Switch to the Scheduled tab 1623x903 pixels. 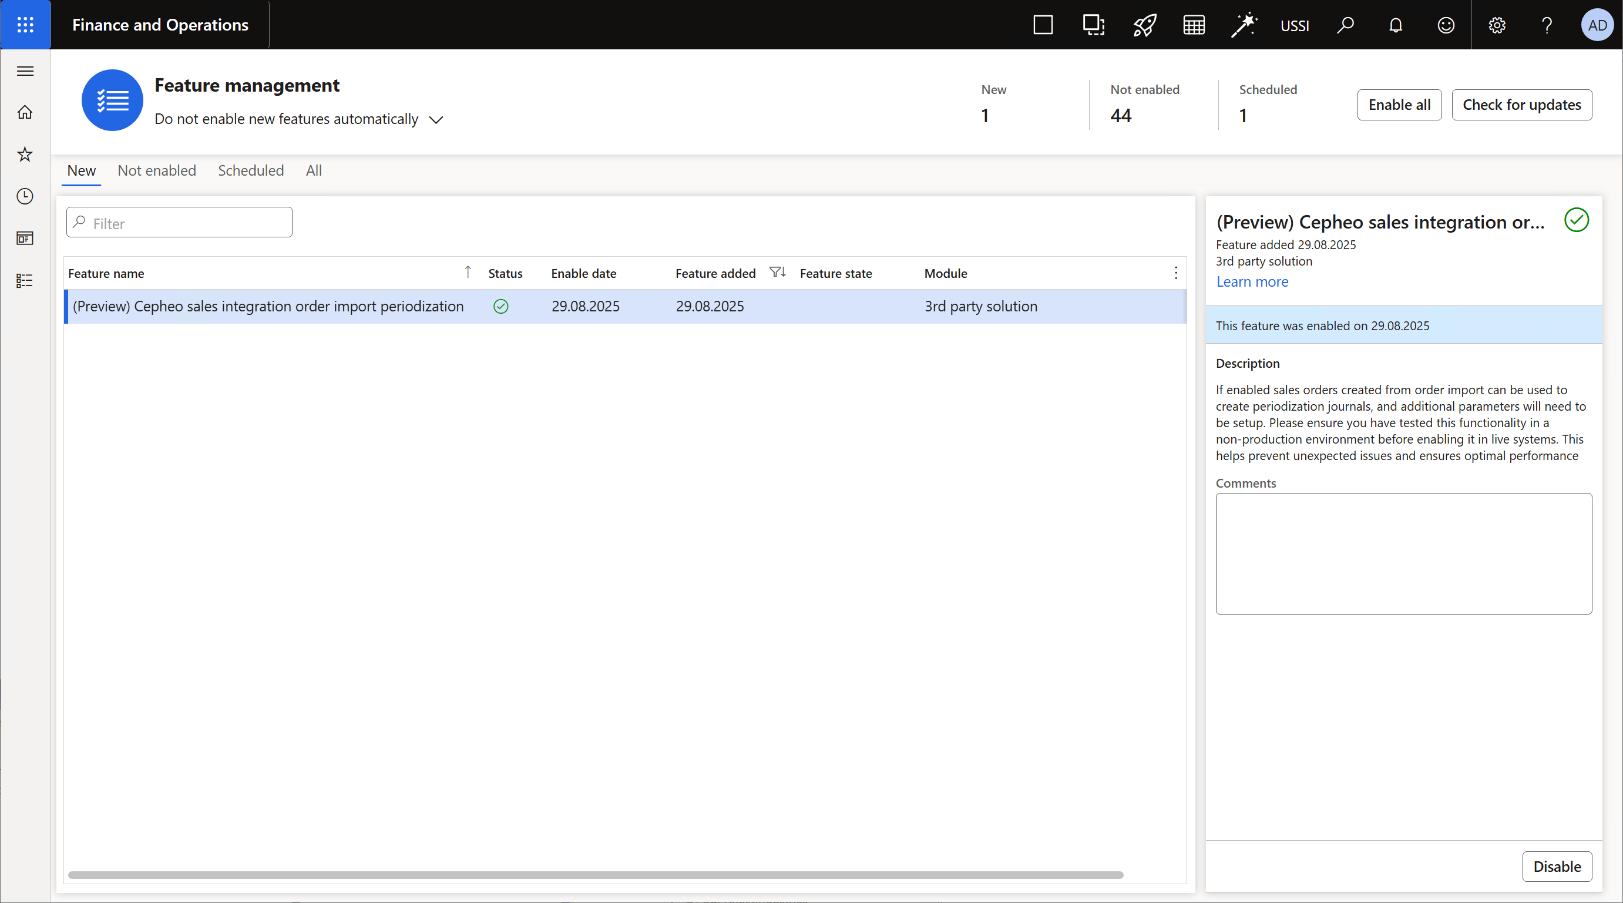tap(251, 171)
